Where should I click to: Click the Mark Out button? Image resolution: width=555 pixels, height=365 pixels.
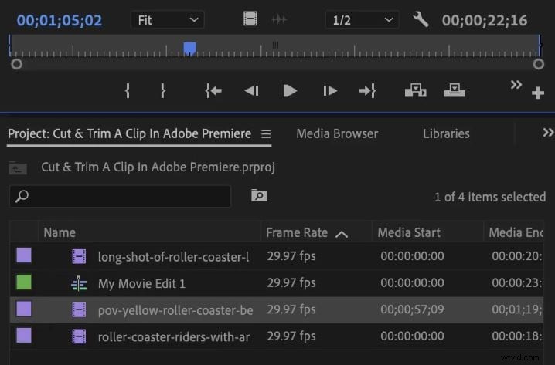(162, 91)
